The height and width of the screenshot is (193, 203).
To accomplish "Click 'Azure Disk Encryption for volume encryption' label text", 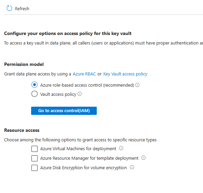I will tap(84, 168).
